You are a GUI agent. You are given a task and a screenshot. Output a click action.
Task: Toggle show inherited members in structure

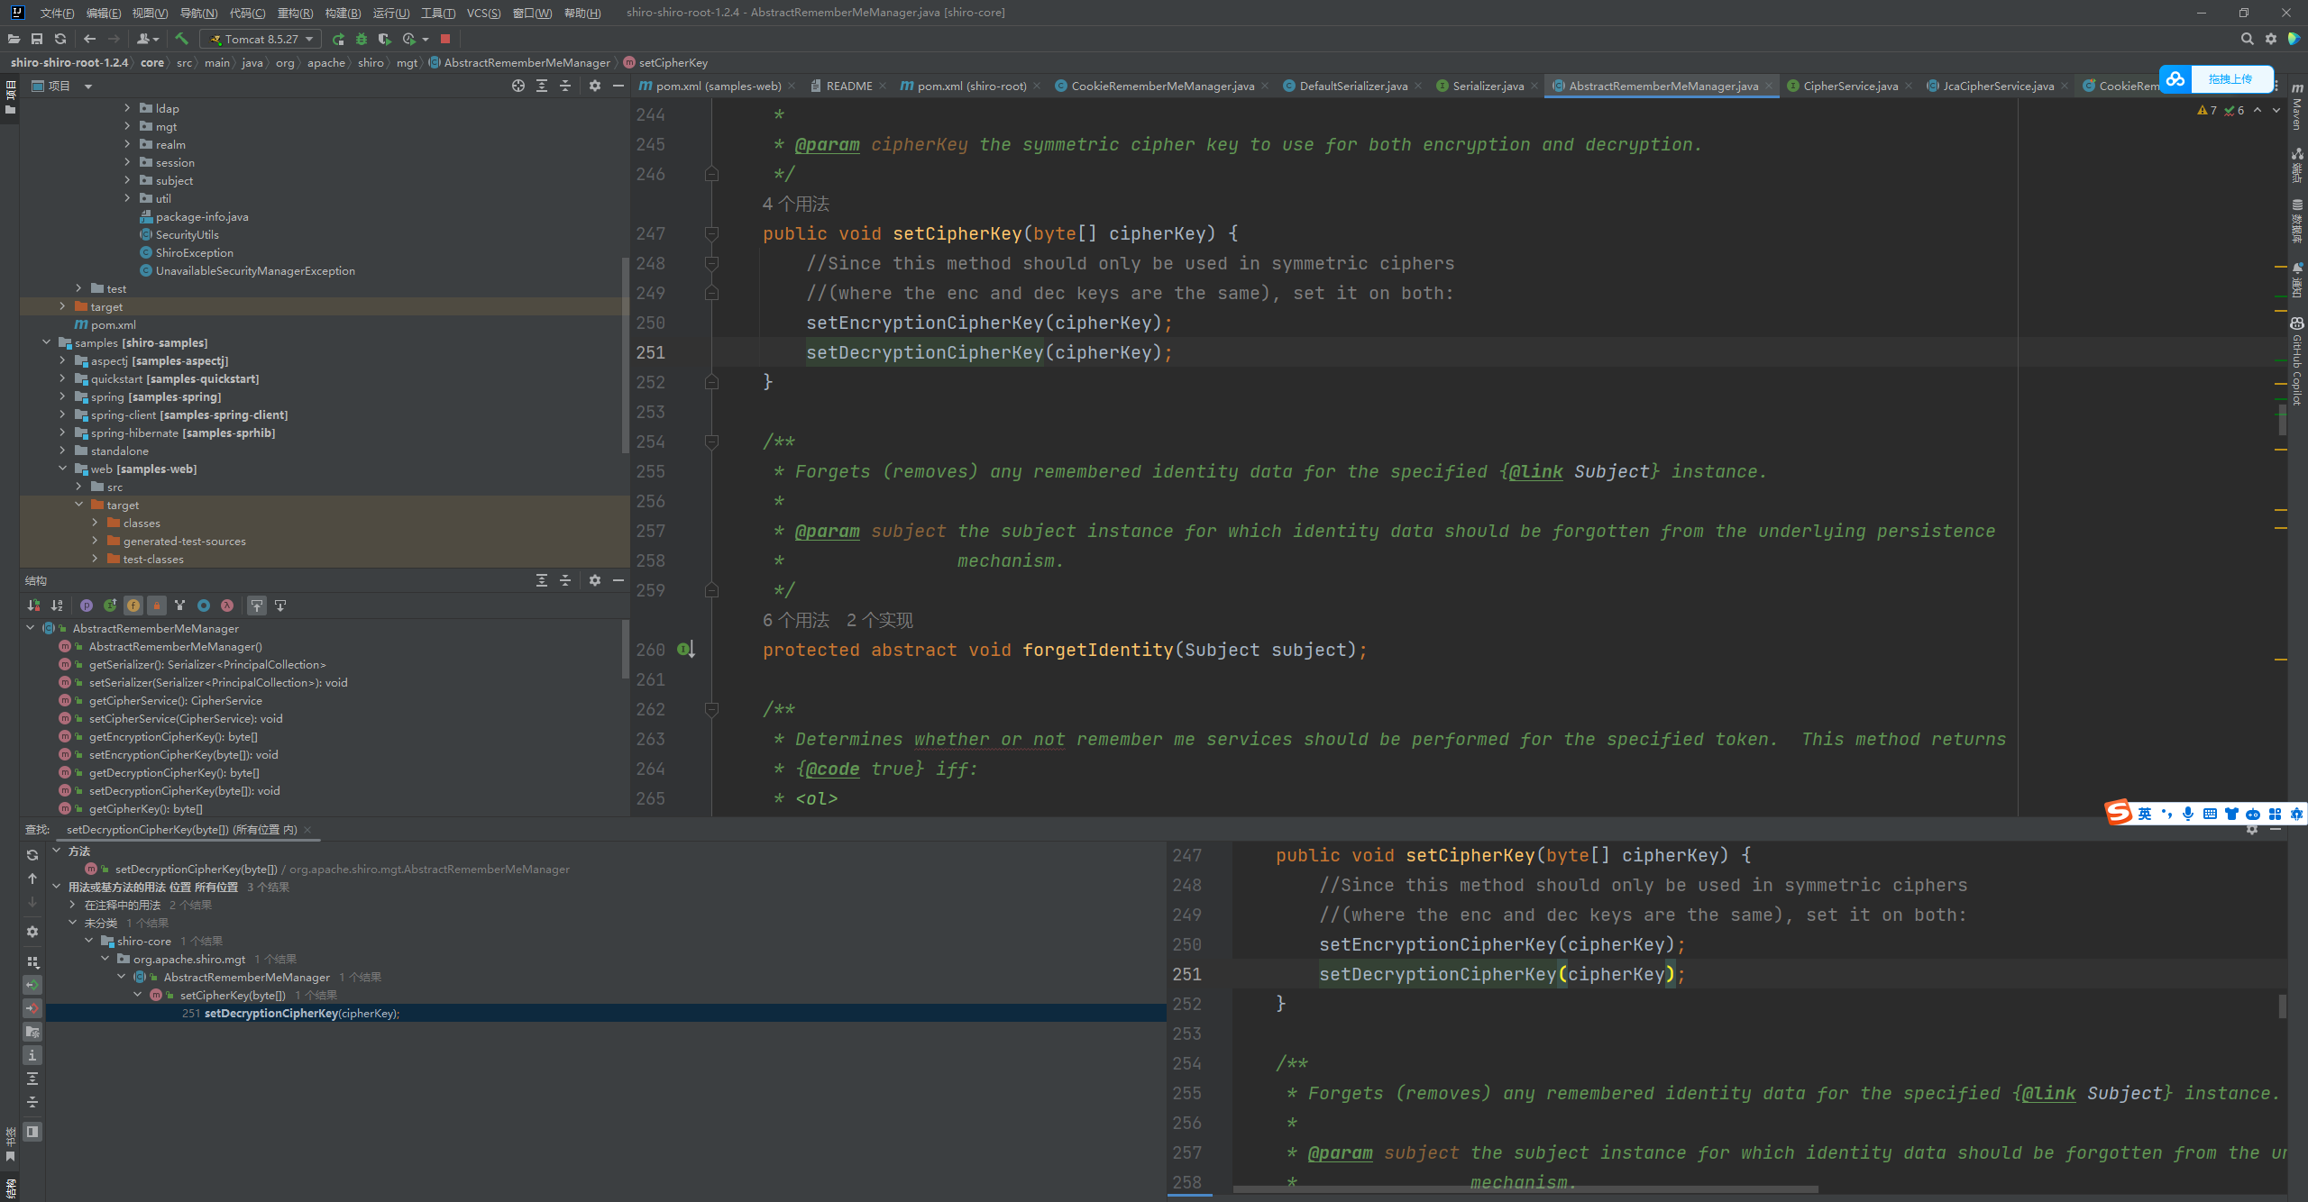(110, 606)
